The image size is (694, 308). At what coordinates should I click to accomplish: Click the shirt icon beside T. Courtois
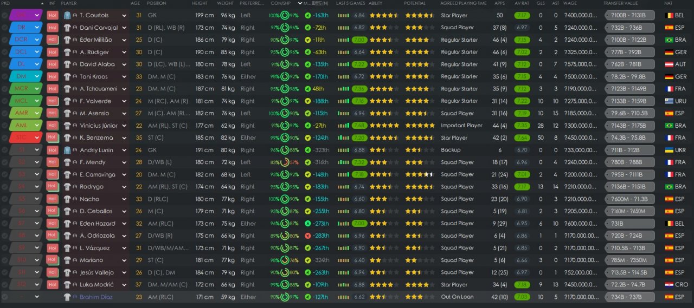67,15
